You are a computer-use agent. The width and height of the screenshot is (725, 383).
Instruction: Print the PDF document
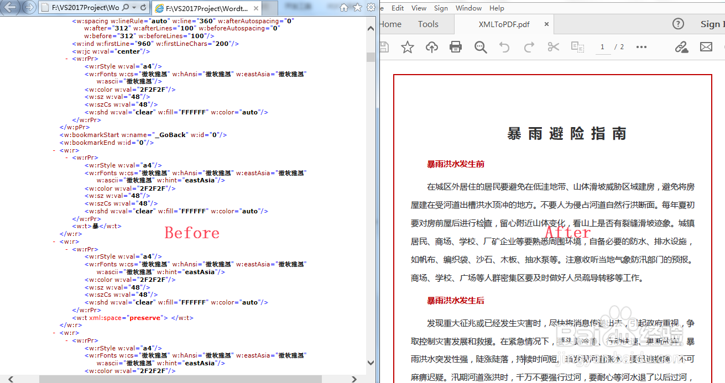(x=456, y=47)
